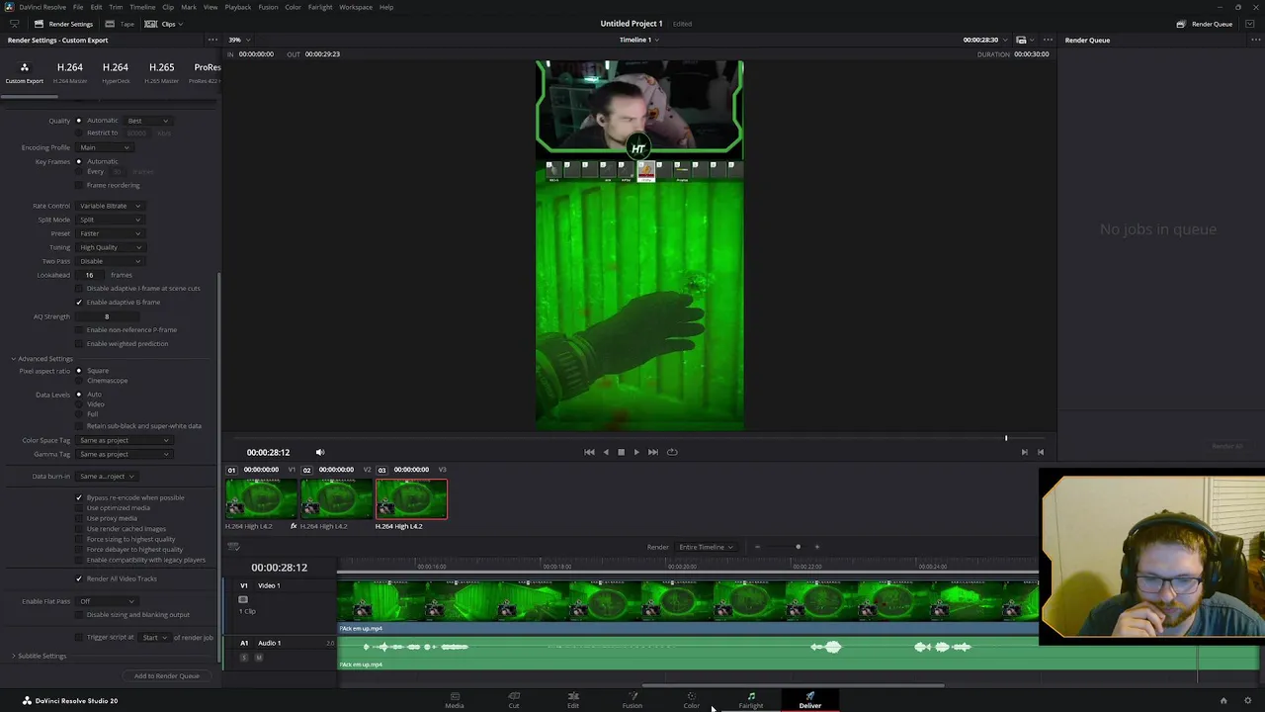Screen dimensions: 1265x712
Task: Open the Help menu
Action: [x=386, y=7]
